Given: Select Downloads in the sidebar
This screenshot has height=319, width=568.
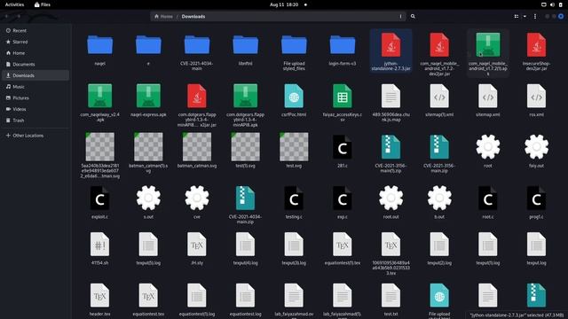Looking at the screenshot, I should [x=35, y=75].
